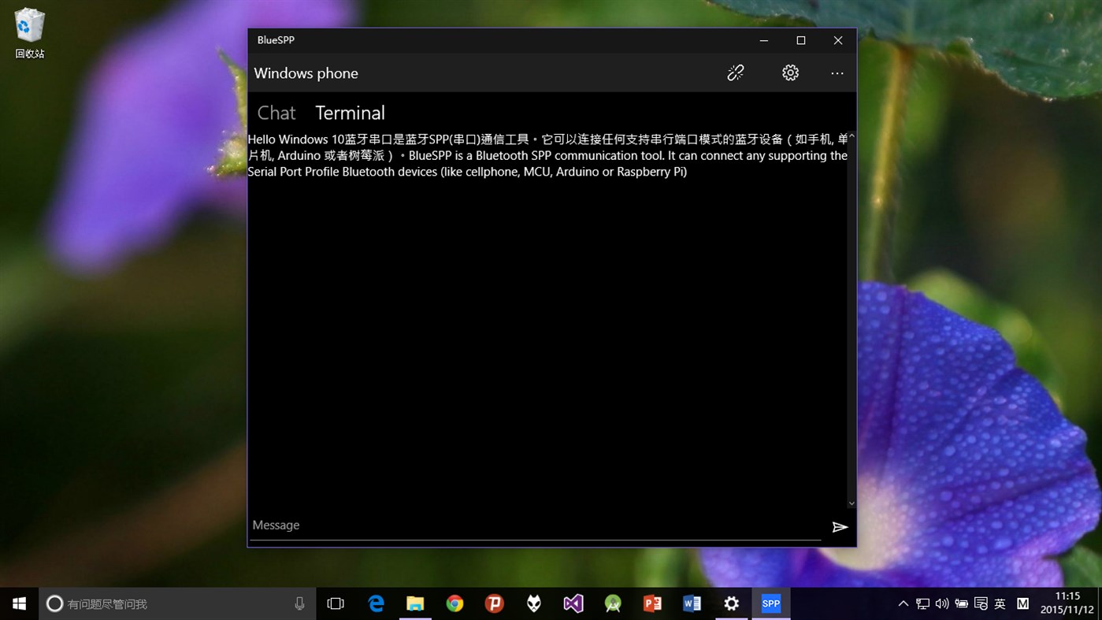Launch Microsoft Word from the taskbar
The image size is (1102, 620).
691,603
